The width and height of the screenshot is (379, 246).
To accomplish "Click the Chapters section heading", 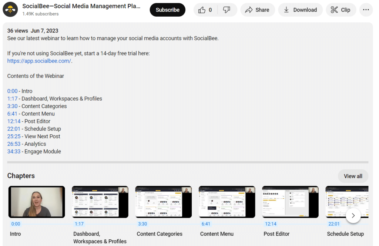I will point(21,176).
